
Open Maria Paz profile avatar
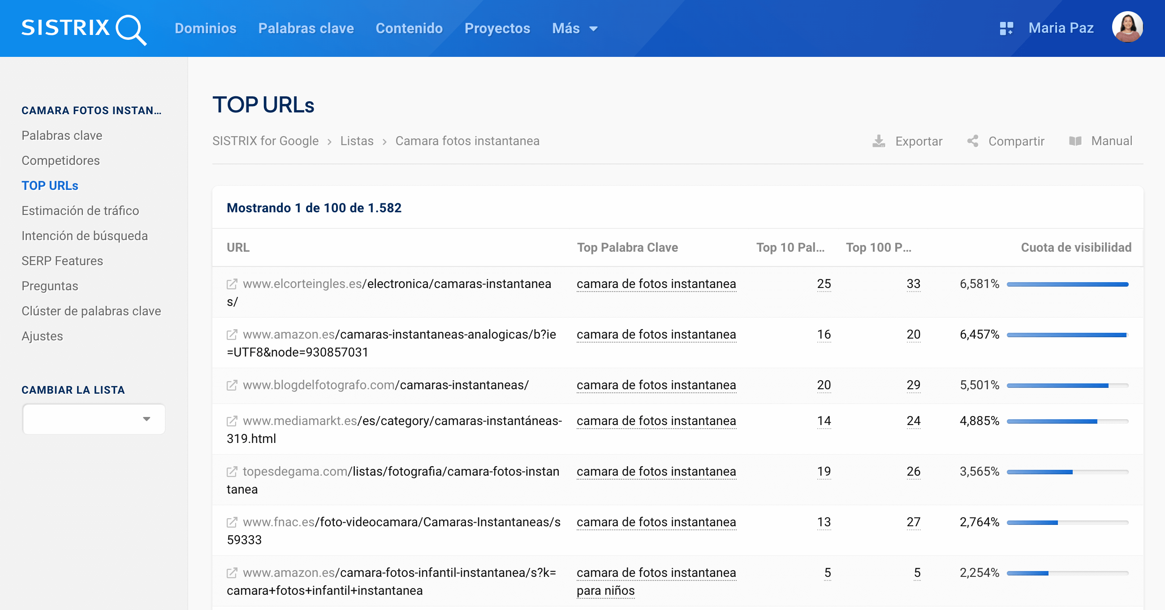tap(1127, 27)
